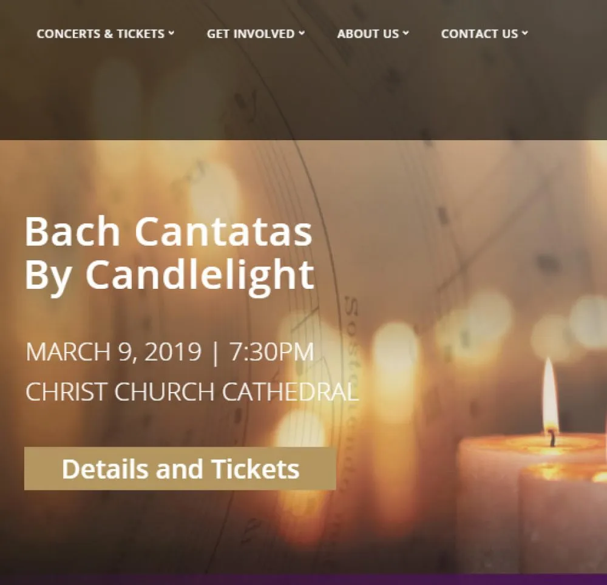This screenshot has height=585, width=607.
Task: Click the About Us navigation item
Action: [x=368, y=34]
